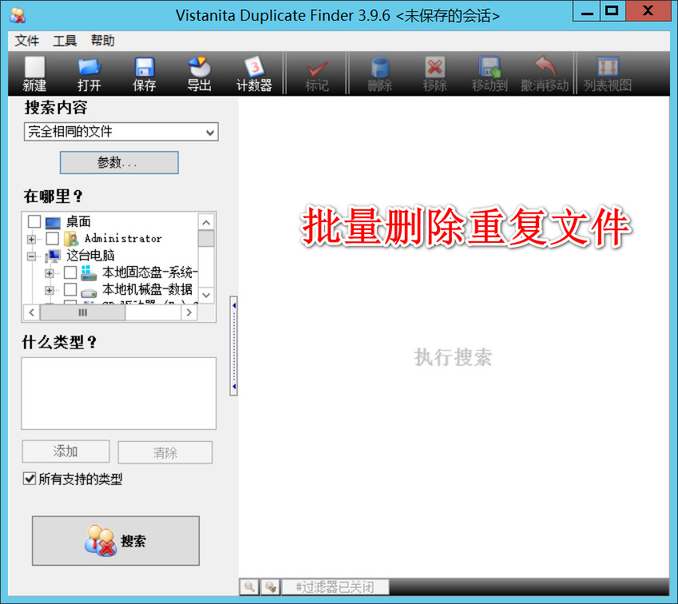
Task: Click the file types list box
Action: pyautogui.click(x=119, y=393)
